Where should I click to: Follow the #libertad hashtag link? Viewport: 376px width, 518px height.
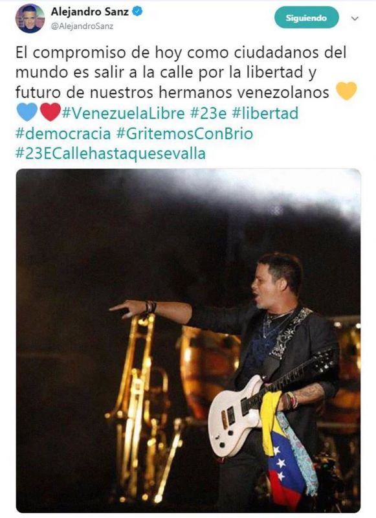pyautogui.click(x=265, y=113)
